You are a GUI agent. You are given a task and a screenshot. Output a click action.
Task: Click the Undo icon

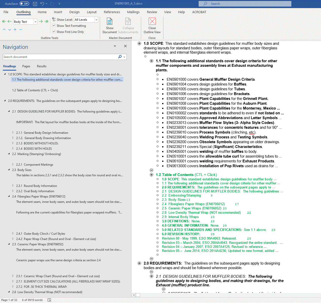pos(42,4)
